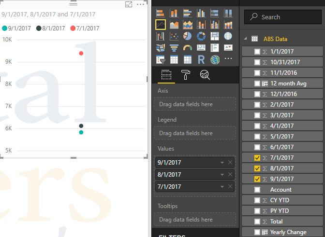Select the 100% stacked column chart visualization
Screen dimensions: 325x237
click(228, 13)
